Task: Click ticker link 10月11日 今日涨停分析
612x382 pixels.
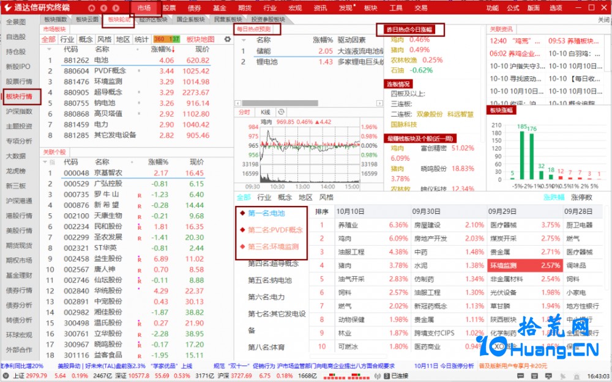Action: [444, 366]
